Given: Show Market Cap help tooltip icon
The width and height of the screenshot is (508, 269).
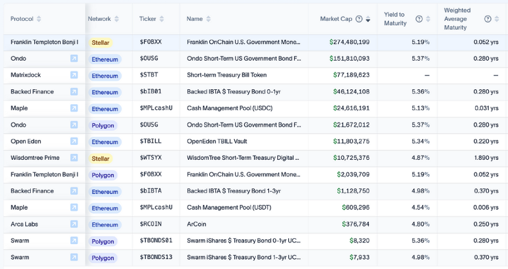Looking at the screenshot, I should coord(359,19).
